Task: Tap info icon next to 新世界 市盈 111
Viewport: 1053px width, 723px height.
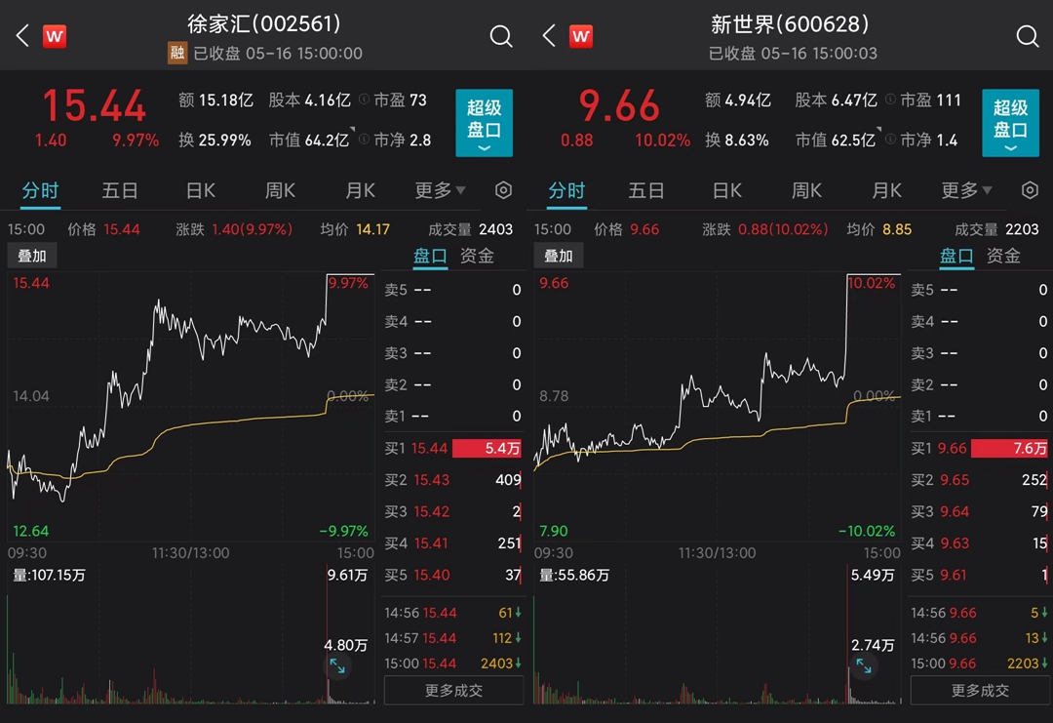Action: click(890, 100)
